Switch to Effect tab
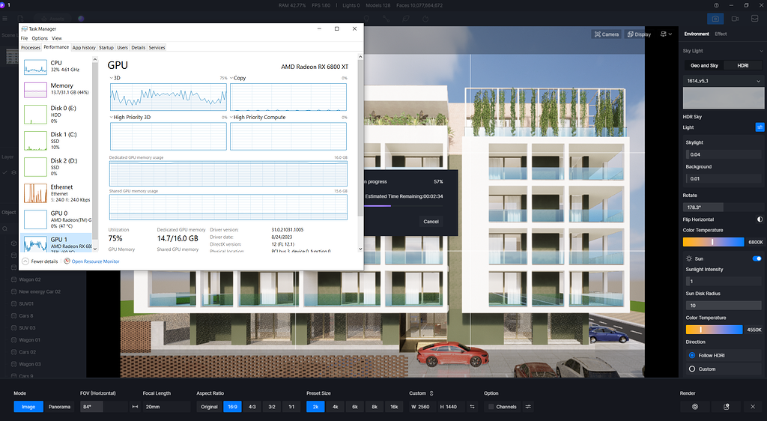 [x=721, y=34]
